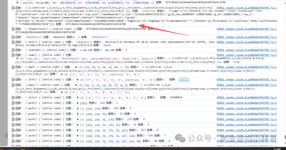The image size is (286, 150).
Task: Click the log icon beside the toUpperCase entry
Action: point(13,29)
